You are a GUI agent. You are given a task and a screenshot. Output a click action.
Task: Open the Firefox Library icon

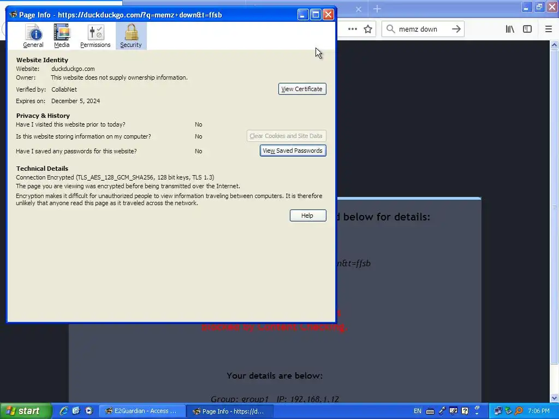click(510, 29)
